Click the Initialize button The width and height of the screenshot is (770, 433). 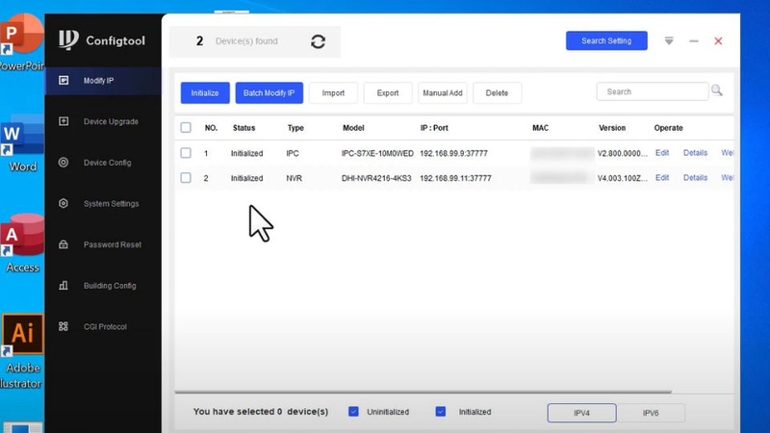[x=205, y=92]
